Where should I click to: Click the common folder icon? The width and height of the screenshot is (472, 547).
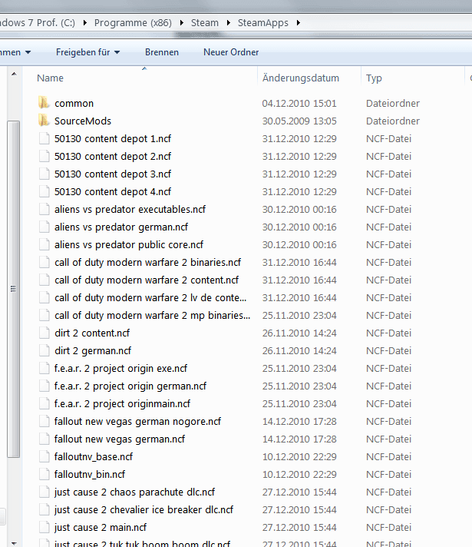coord(44,103)
